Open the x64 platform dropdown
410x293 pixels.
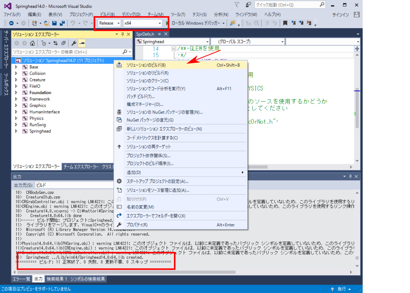pos(142,23)
